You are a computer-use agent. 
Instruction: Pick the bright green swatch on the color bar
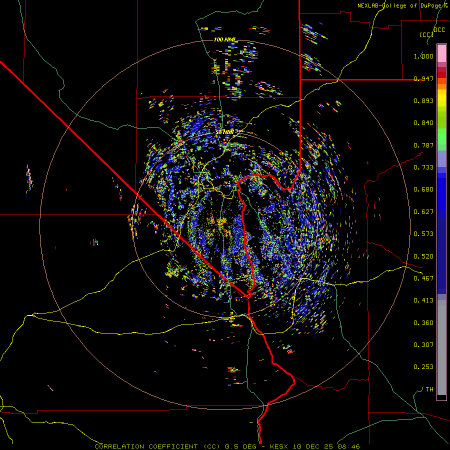point(441,136)
